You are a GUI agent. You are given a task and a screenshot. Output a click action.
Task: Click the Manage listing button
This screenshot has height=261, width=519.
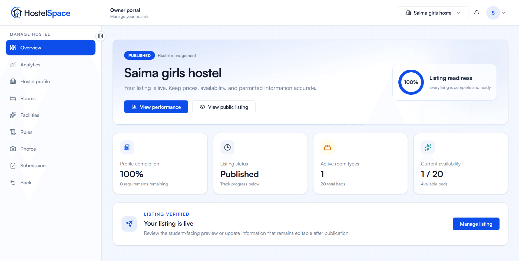tap(476, 224)
